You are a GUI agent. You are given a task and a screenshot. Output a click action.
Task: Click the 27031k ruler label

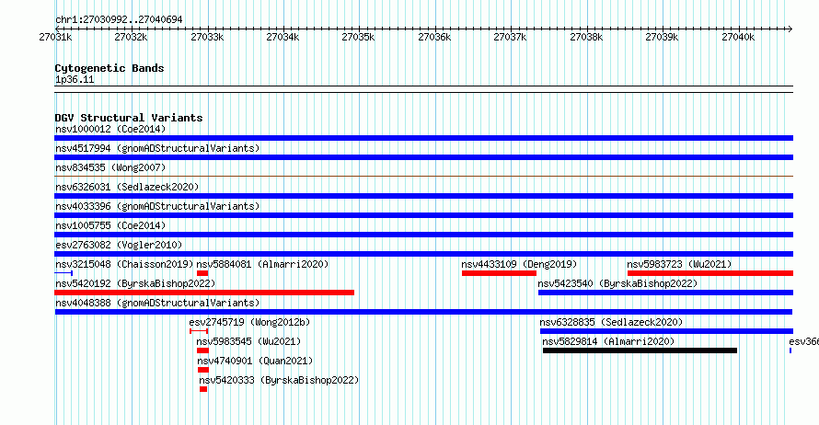click(55, 37)
